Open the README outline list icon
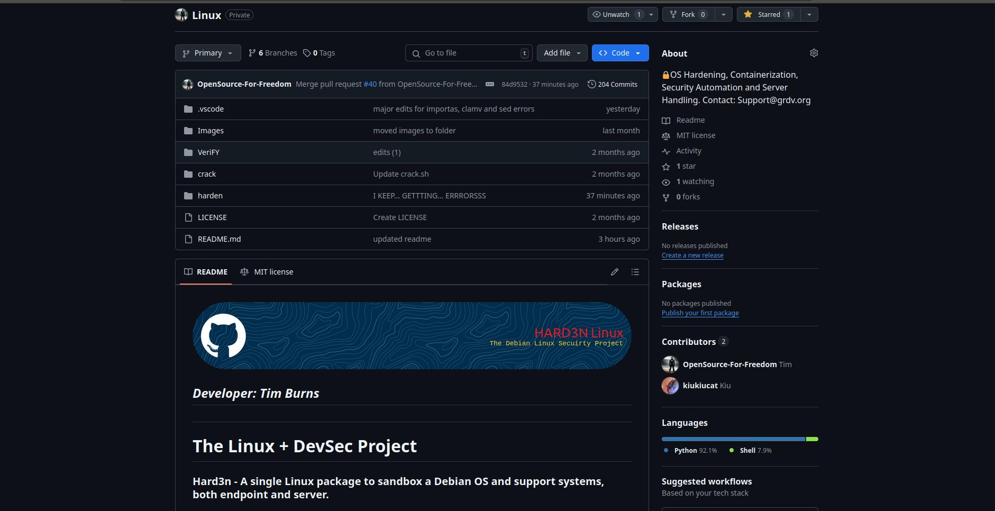Viewport: 995px width, 511px height. point(635,271)
